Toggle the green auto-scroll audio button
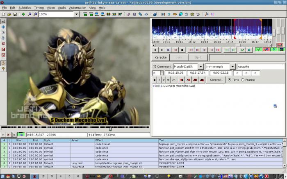The image size is (287, 179). point(274,50)
